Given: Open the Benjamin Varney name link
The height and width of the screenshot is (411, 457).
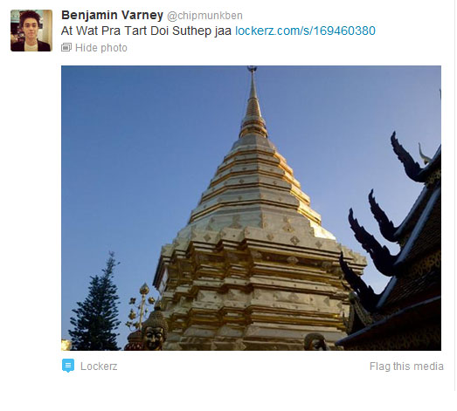Looking at the screenshot, I should (112, 15).
